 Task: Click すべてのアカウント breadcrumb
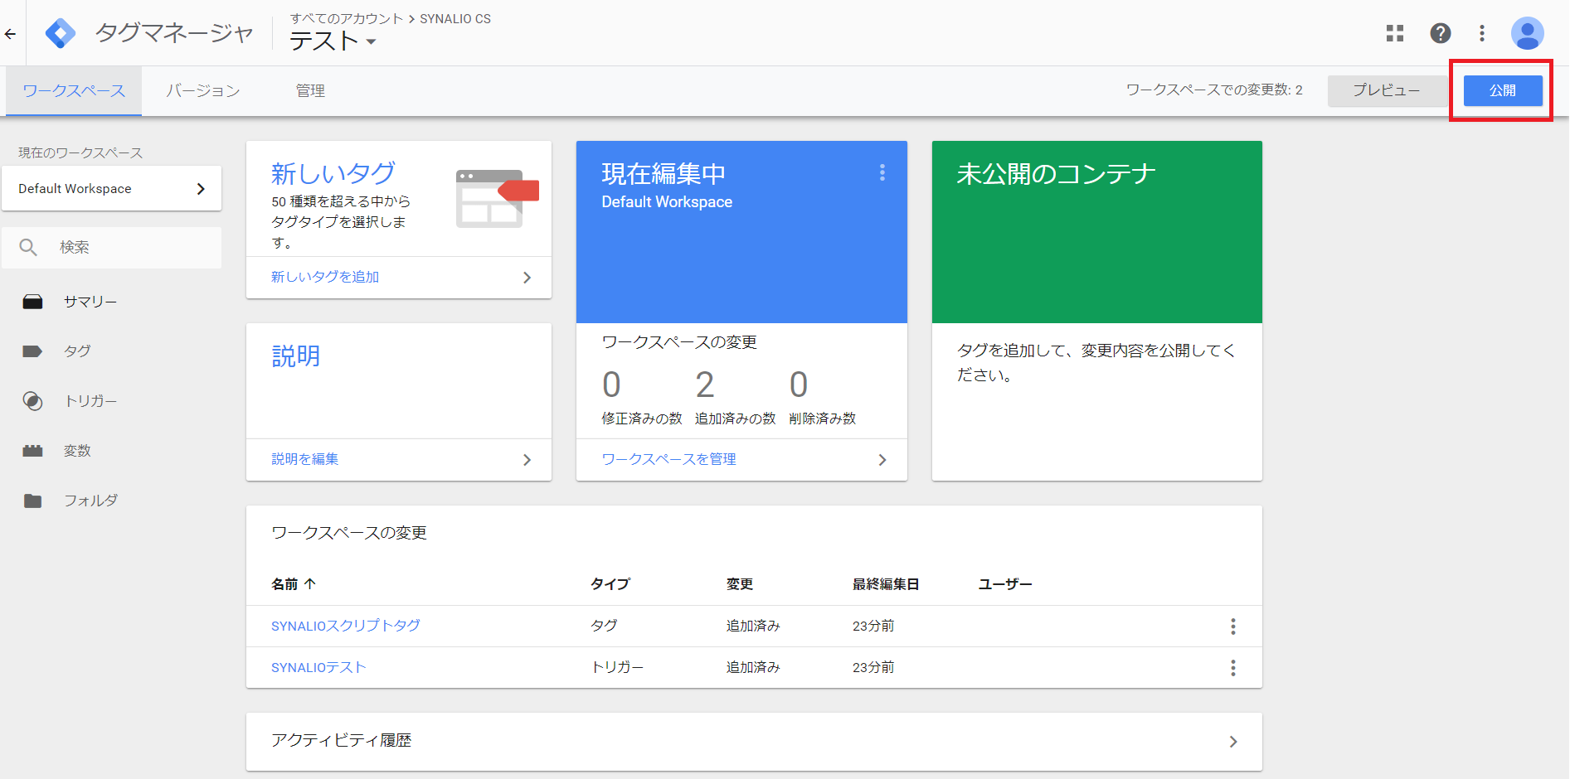coord(347,18)
